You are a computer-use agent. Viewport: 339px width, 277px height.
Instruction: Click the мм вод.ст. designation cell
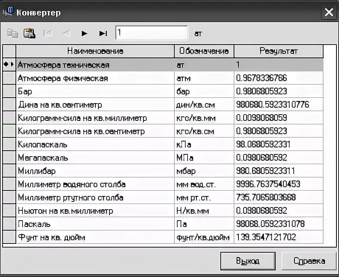click(204, 184)
